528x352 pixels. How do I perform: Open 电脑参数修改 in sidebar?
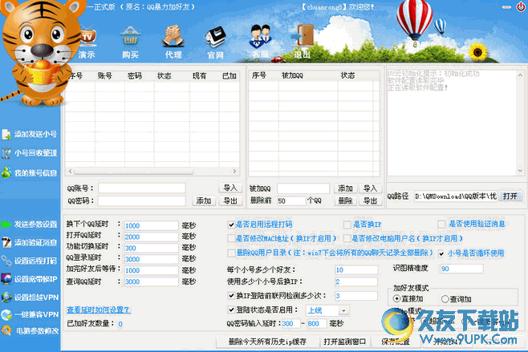click(x=30, y=331)
